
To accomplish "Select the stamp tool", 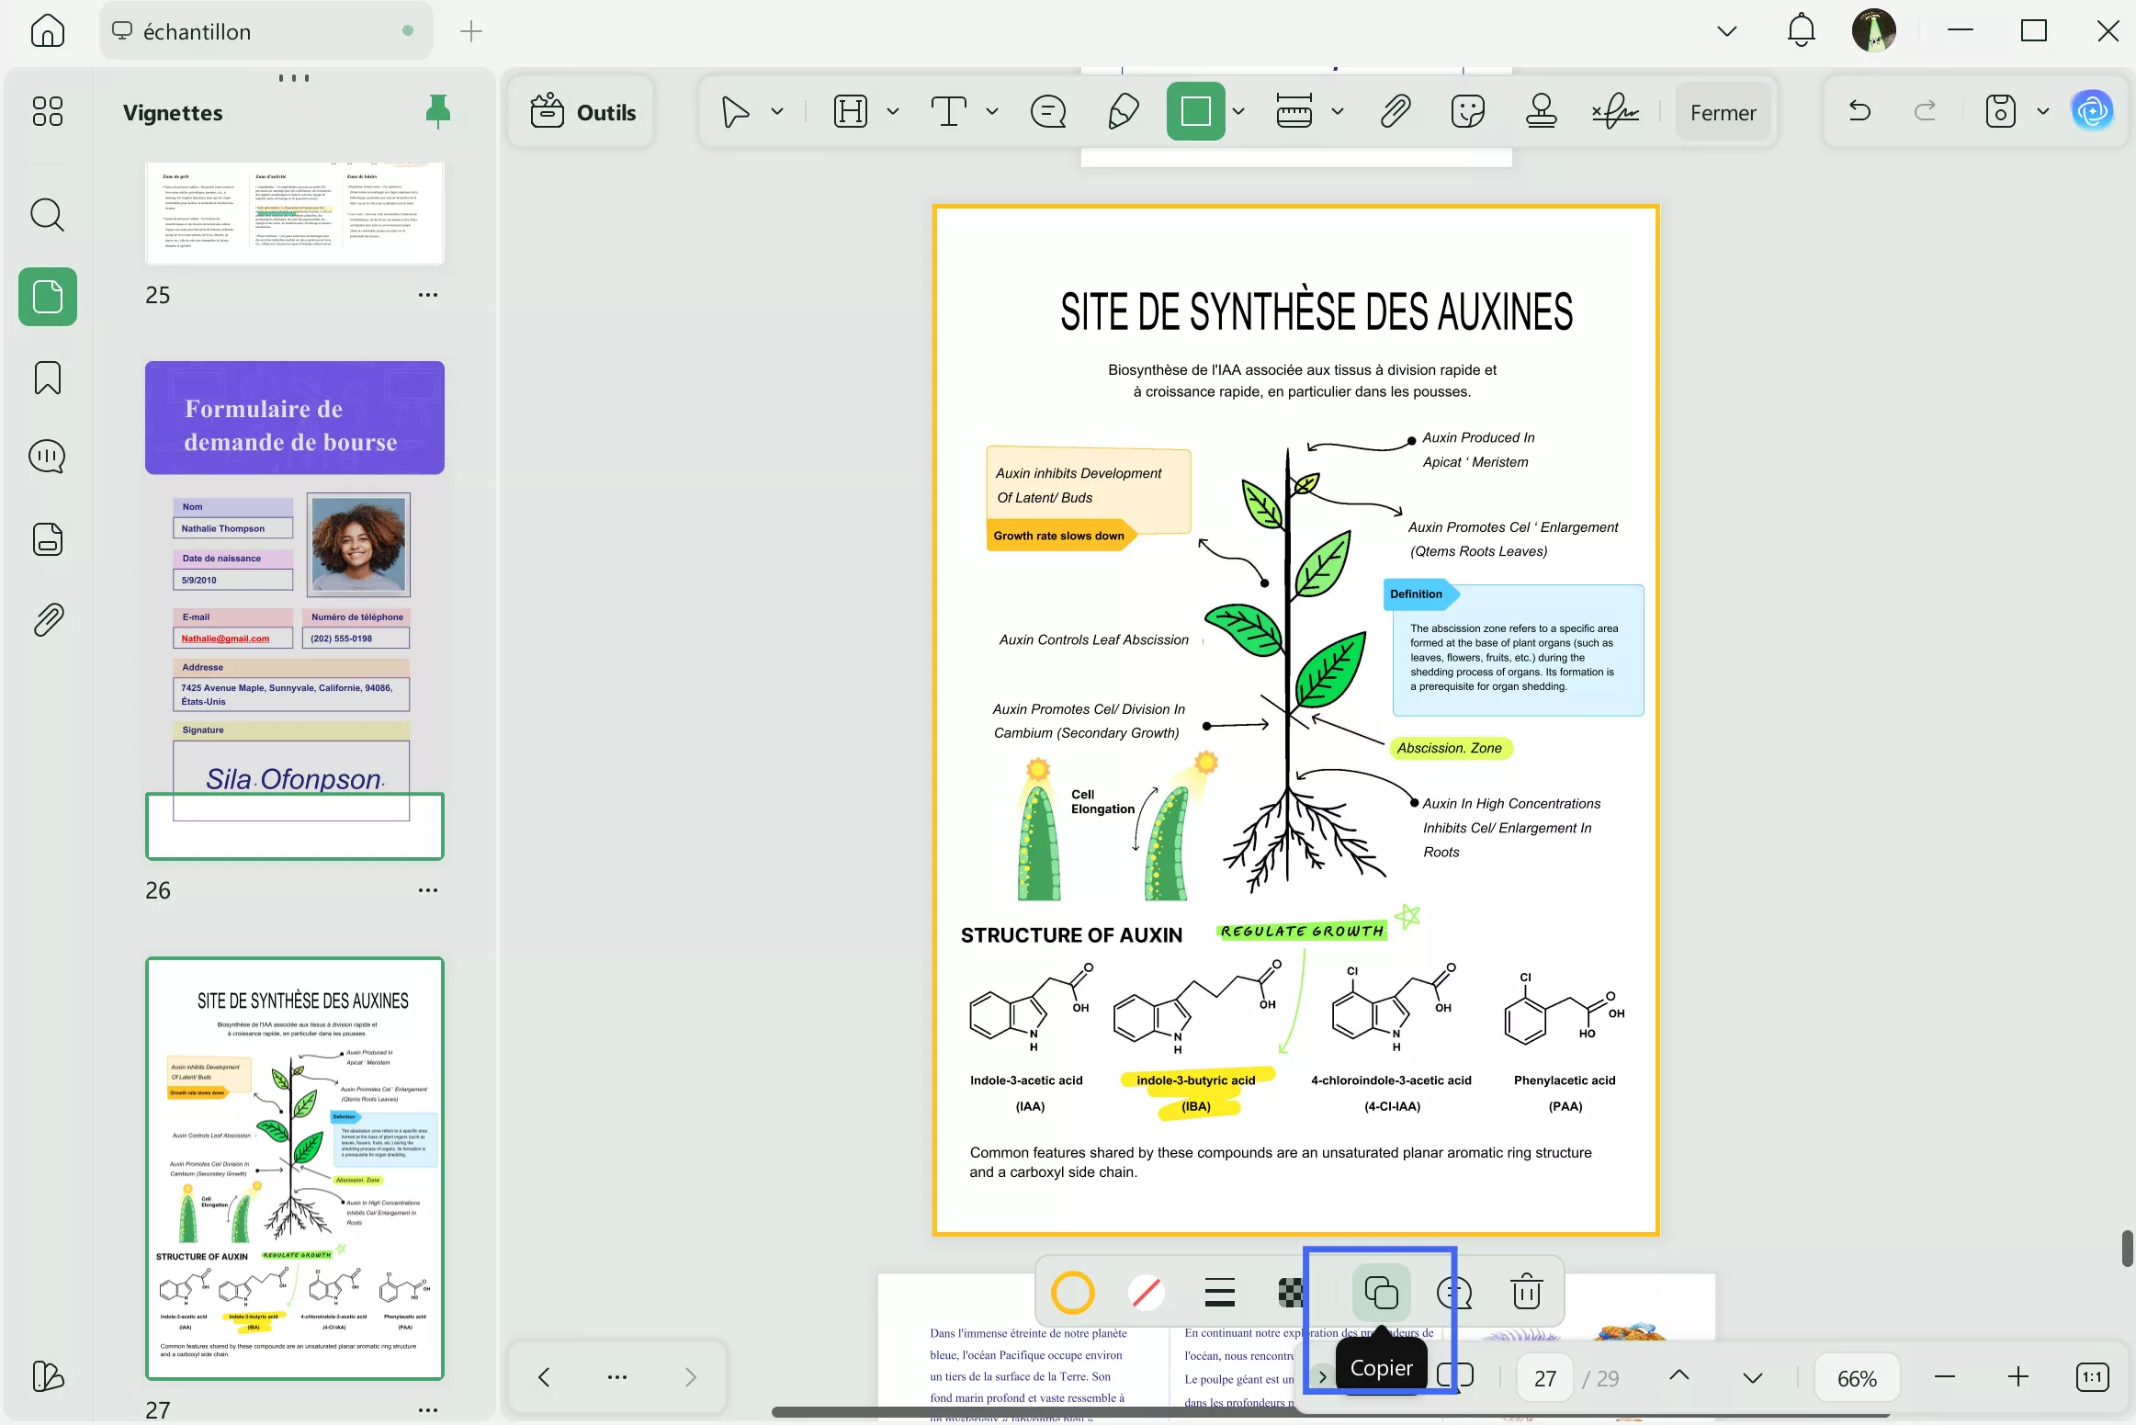I will pos(1541,110).
